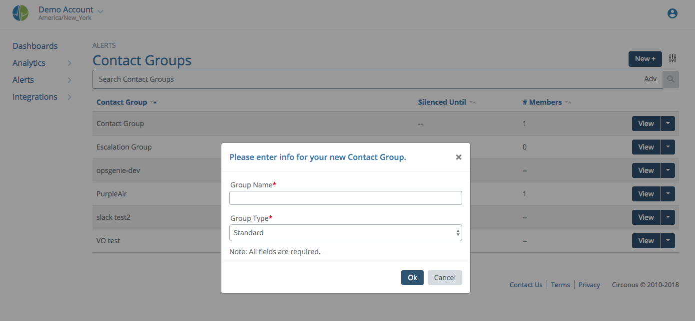Open the dropdown arrow beside PurpleAir's View button
This screenshot has height=321, width=695.
(x=668, y=193)
